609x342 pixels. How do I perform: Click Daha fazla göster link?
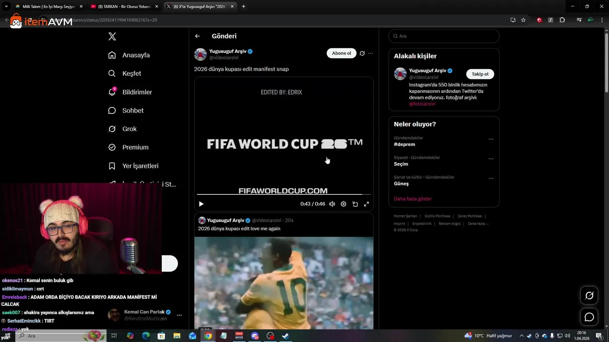413,199
